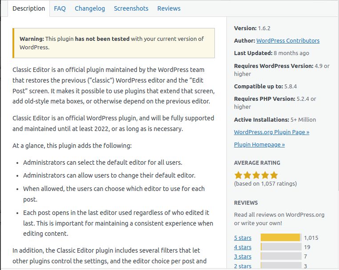This screenshot has width=339, height=270.
Task: Click the first gold rating star
Action: [238, 175]
